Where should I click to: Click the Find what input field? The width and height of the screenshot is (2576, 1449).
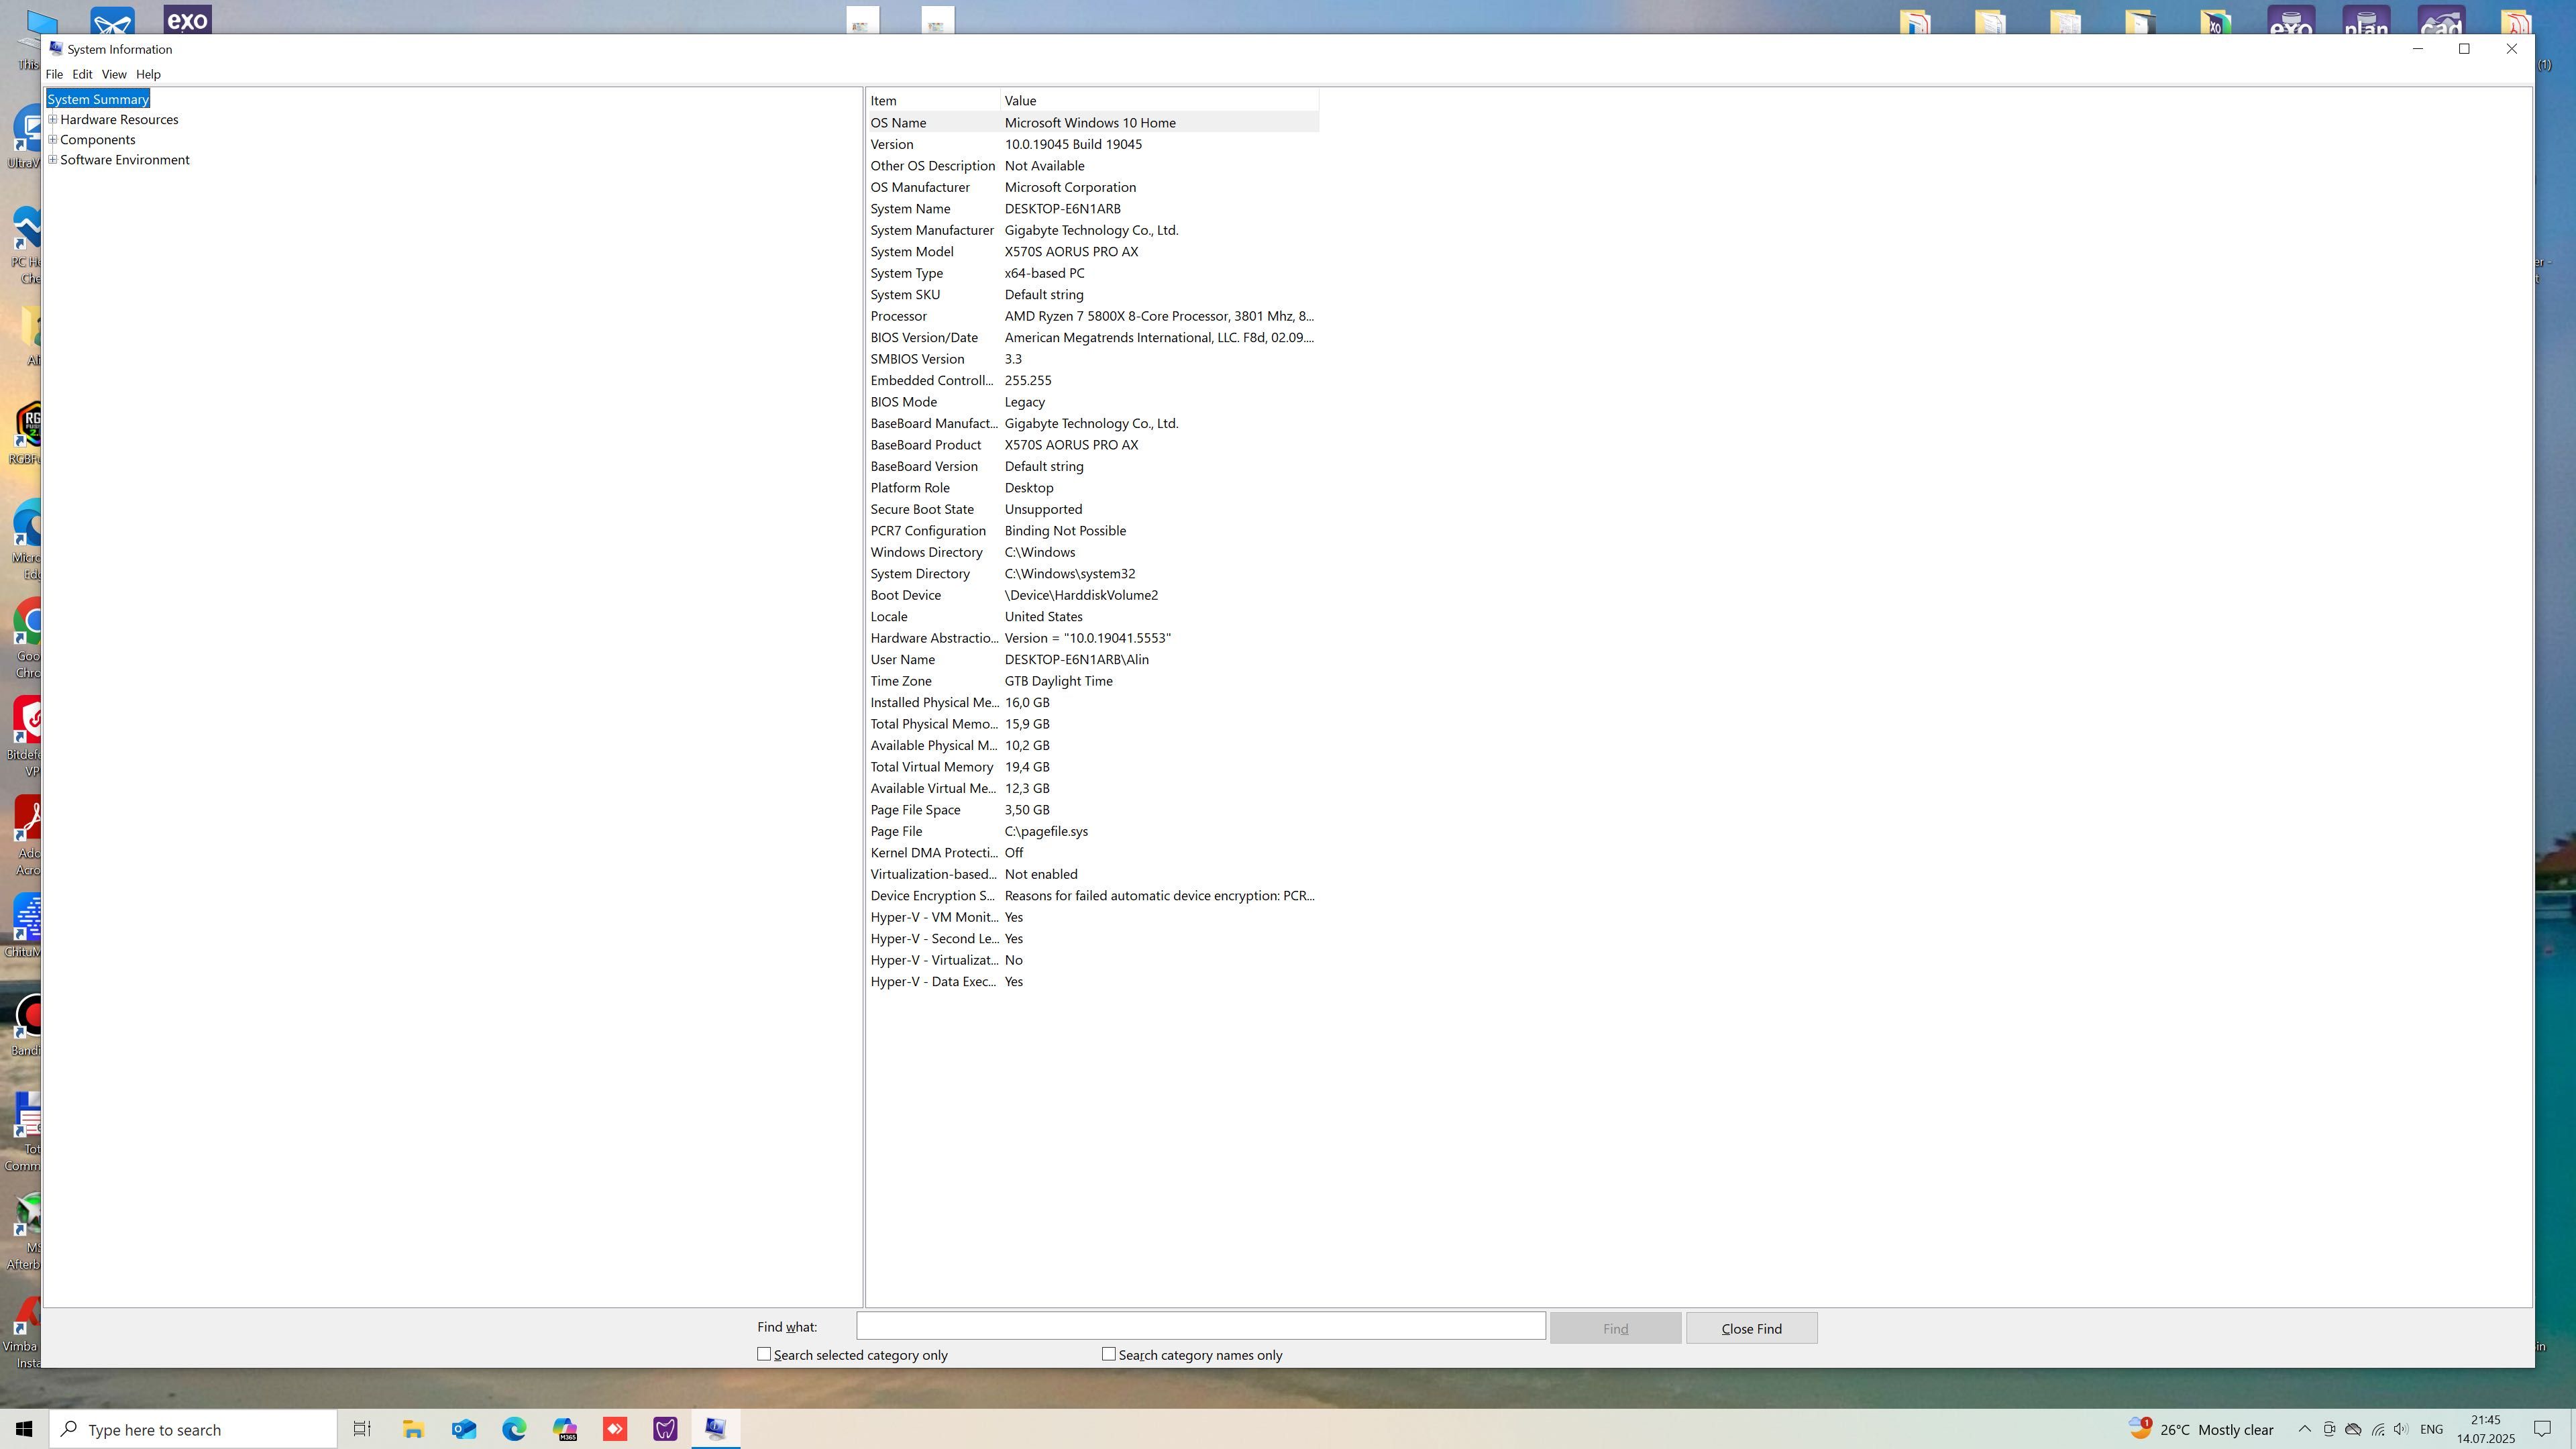[x=1201, y=1327]
